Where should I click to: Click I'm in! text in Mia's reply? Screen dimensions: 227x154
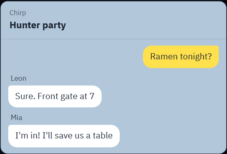28,136
